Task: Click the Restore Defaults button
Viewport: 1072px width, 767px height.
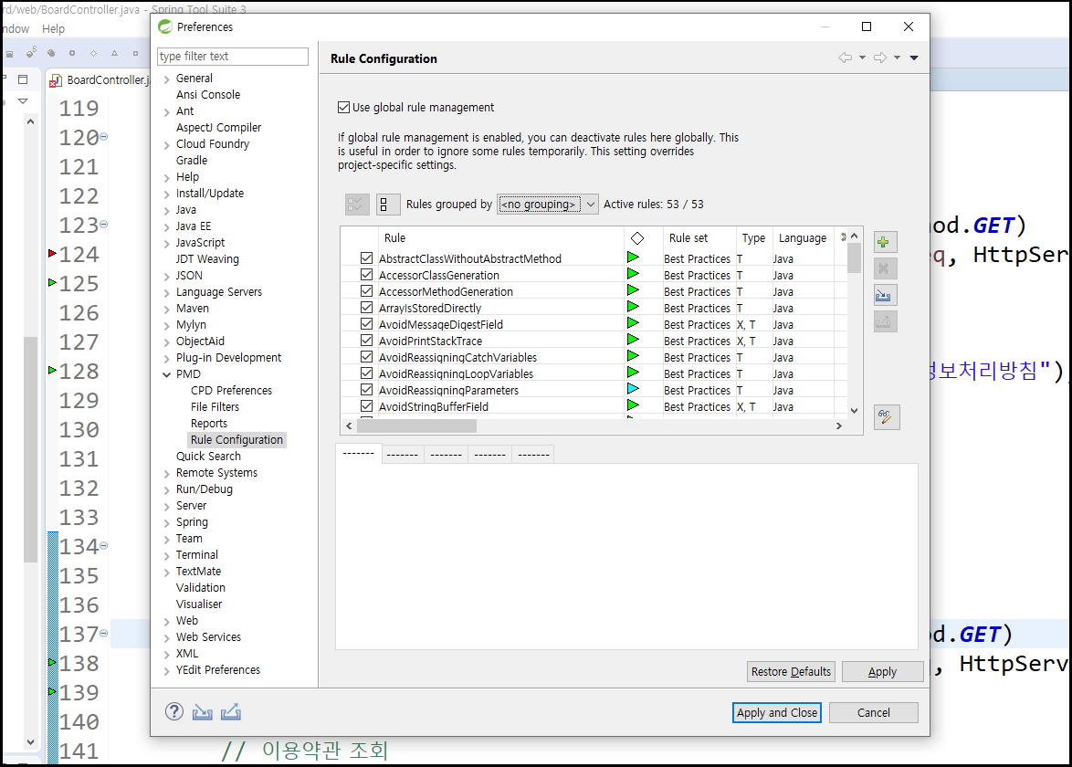Action: pyautogui.click(x=791, y=671)
